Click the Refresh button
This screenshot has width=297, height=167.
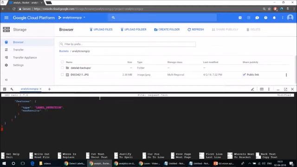(x=196, y=30)
